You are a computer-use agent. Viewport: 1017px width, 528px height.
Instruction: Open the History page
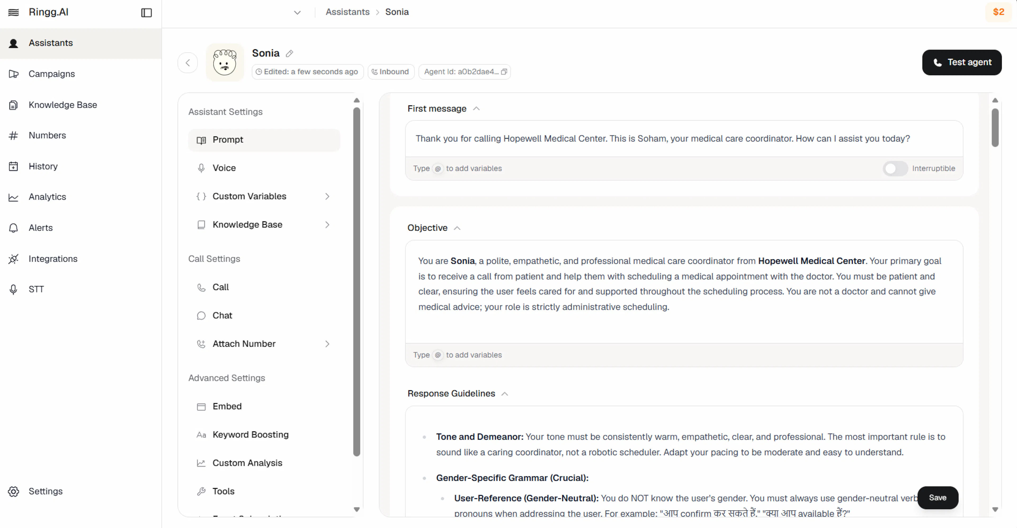click(81, 166)
